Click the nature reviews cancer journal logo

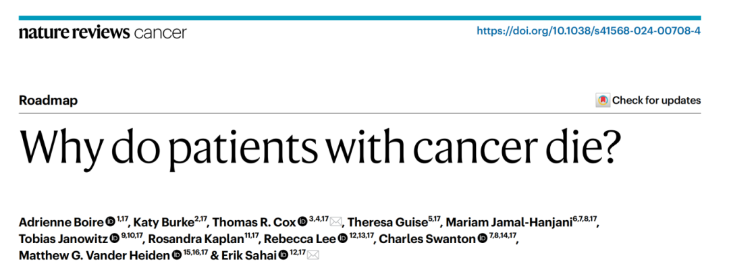[x=103, y=32]
